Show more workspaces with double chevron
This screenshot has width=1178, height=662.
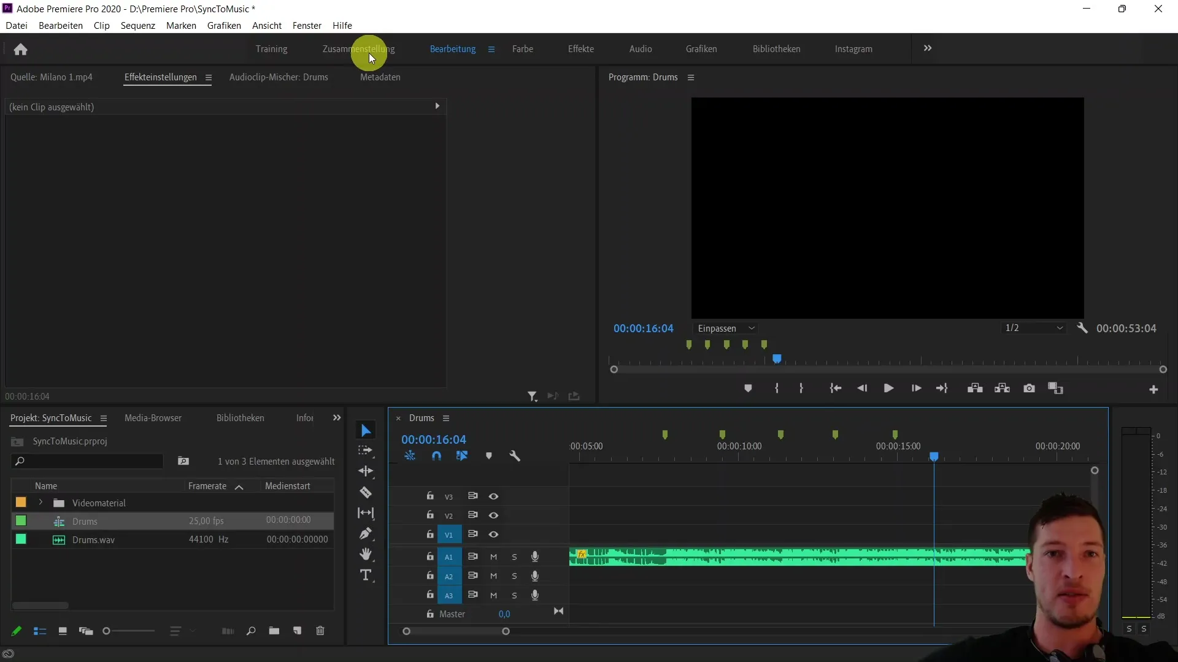click(x=928, y=48)
